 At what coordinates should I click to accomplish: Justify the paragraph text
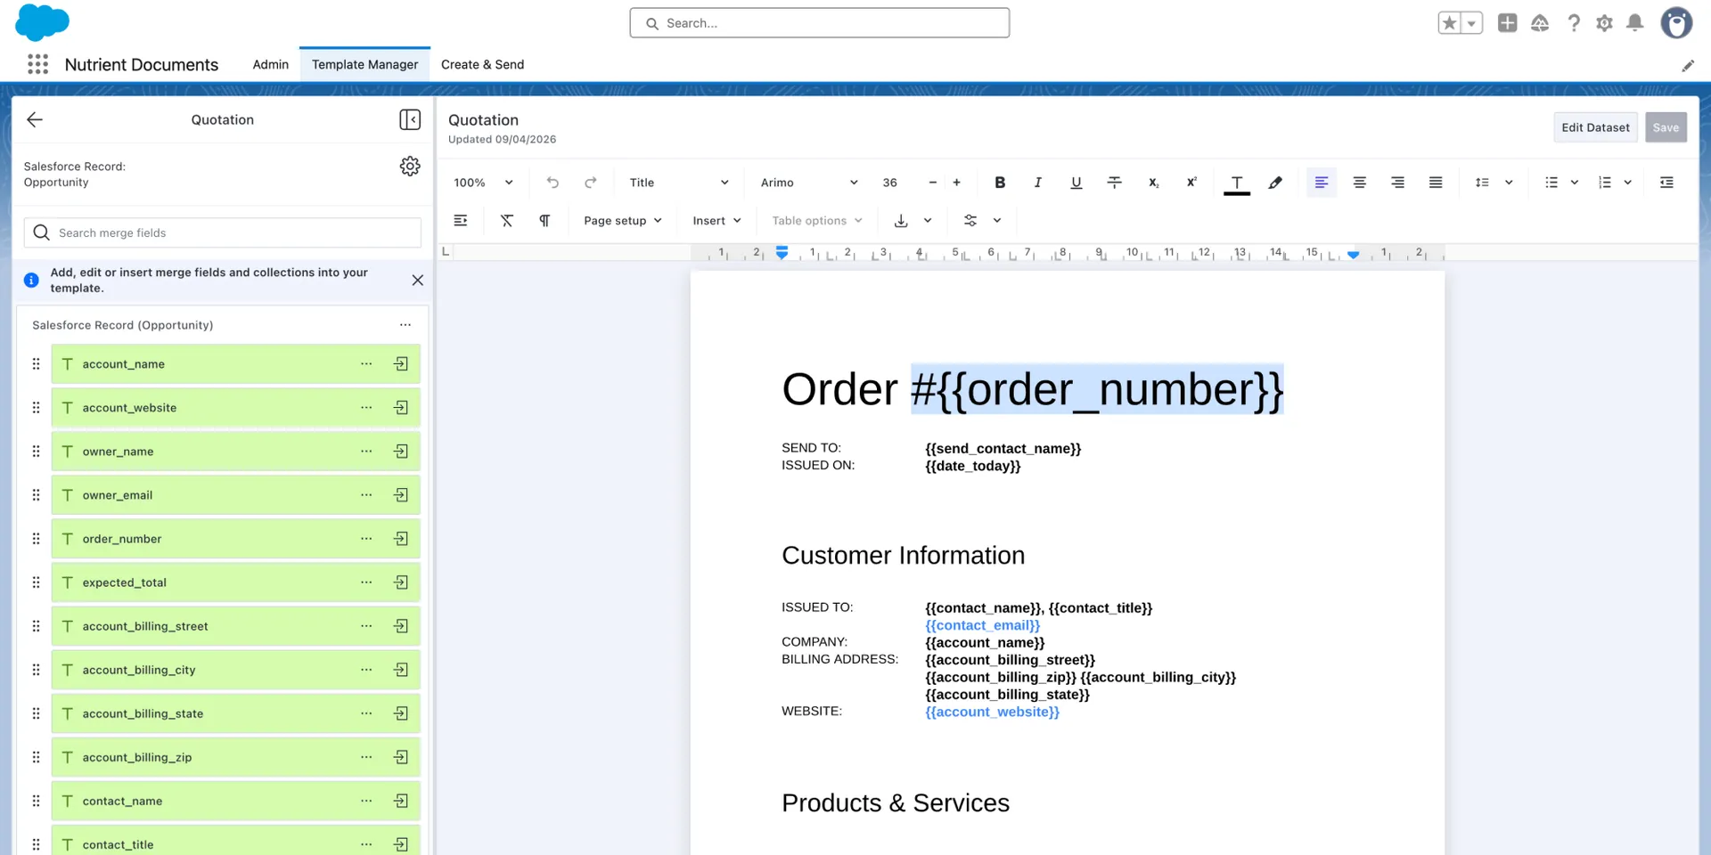coord(1436,183)
